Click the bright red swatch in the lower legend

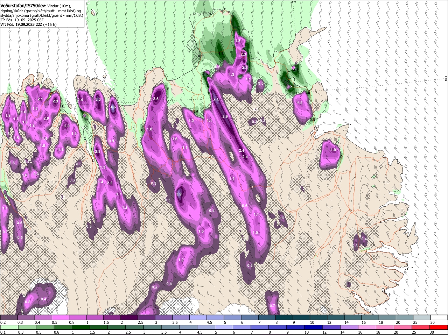pos(439,327)
